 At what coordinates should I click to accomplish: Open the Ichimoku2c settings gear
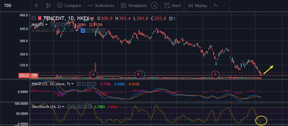[88, 31]
